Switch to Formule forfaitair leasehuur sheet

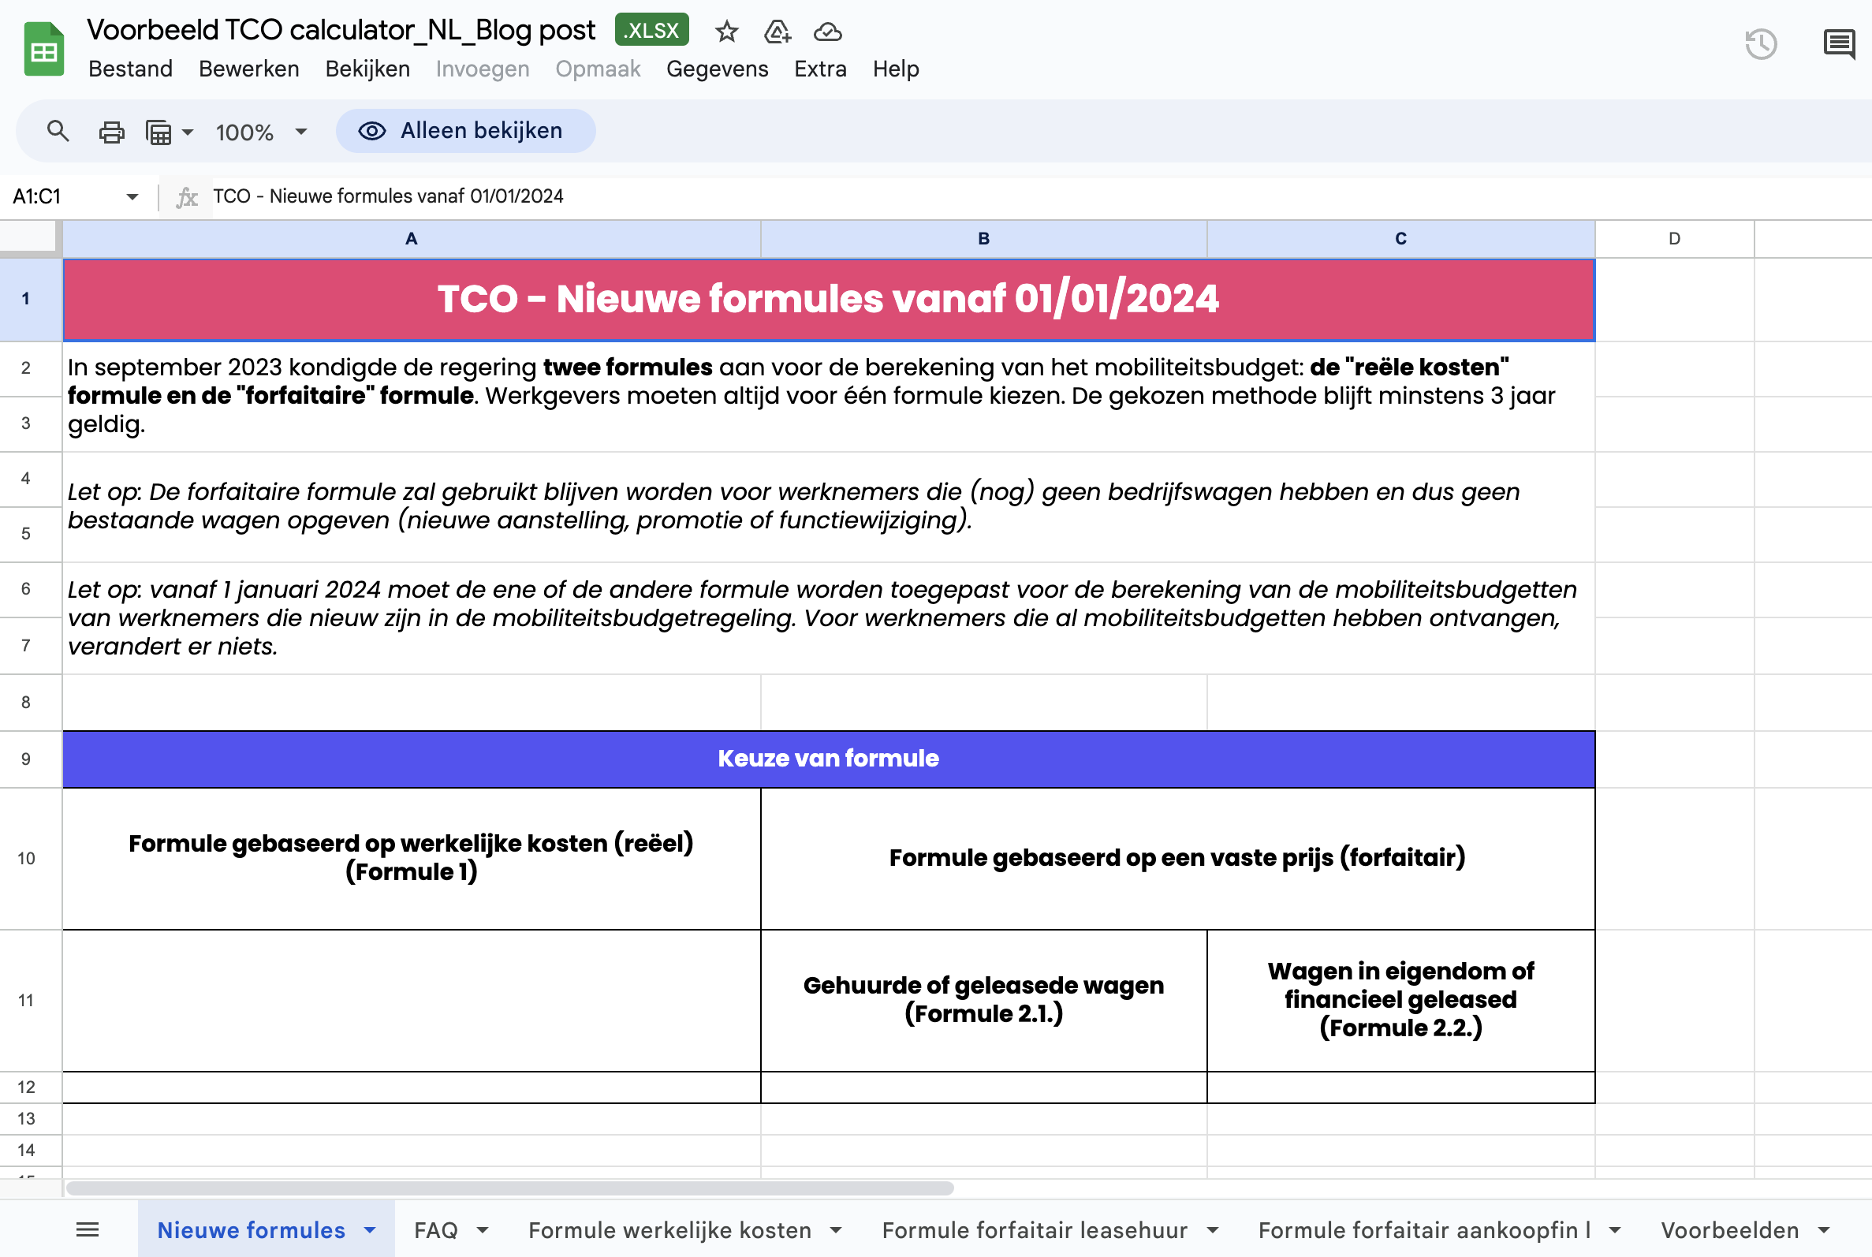click(1035, 1229)
